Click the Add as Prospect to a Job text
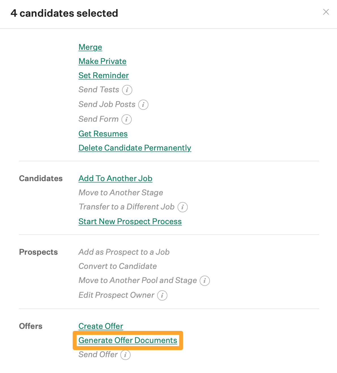The image size is (337, 373). [124, 252]
